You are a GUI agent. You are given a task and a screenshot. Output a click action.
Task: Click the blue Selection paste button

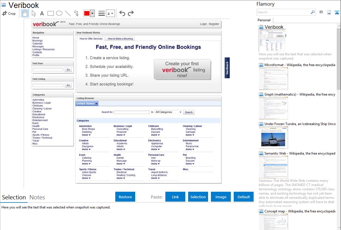(198, 197)
